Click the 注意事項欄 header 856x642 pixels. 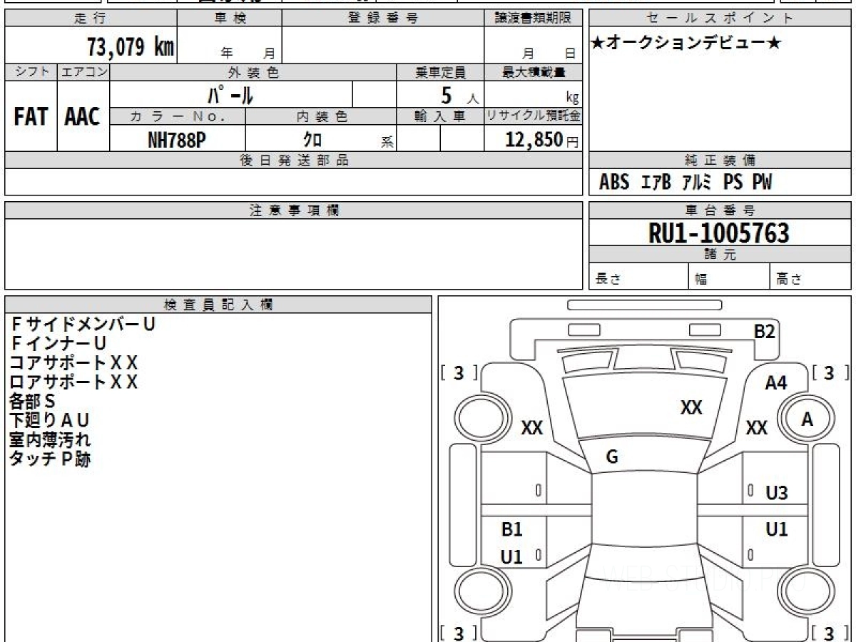(294, 210)
